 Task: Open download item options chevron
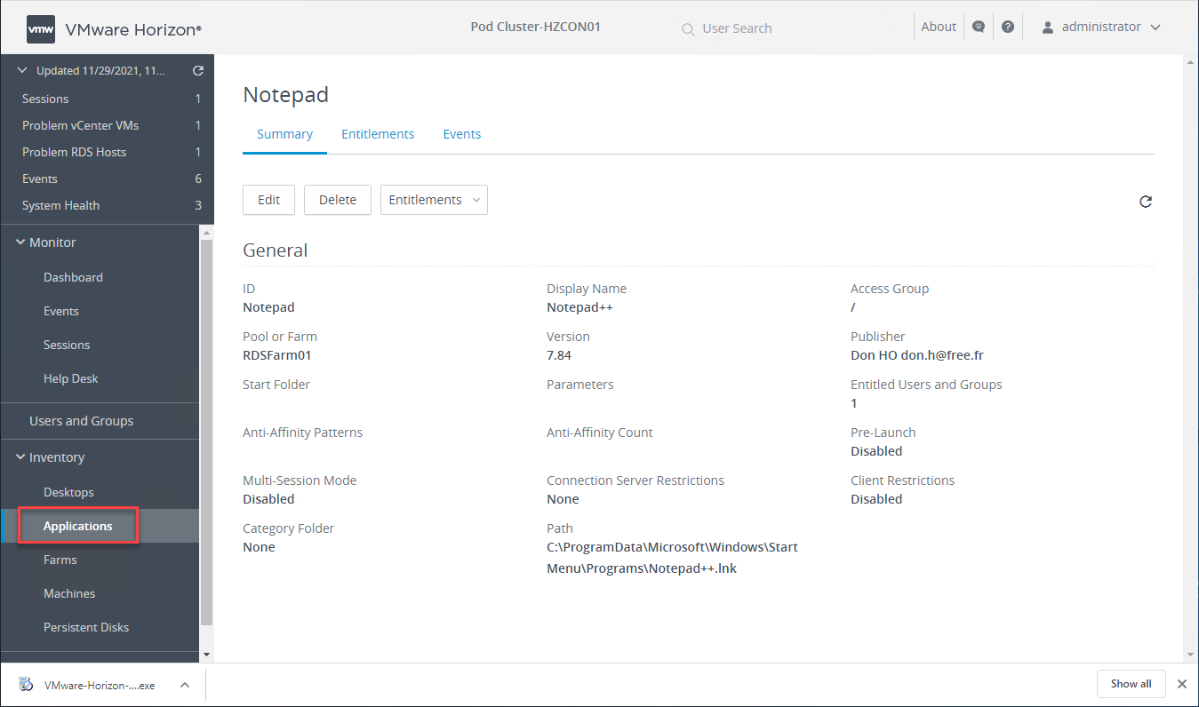[185, 685]
